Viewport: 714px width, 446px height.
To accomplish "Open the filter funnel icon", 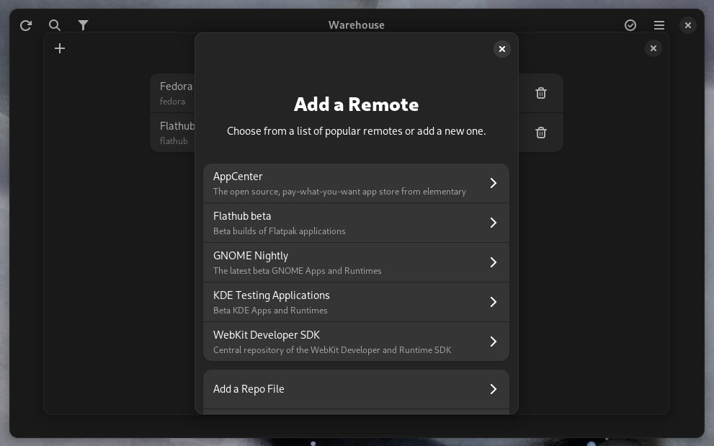I will [83, 25].
